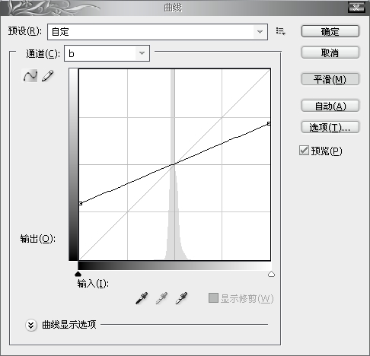Screen dimensions: 370x356
Task: Click the curve's upper-right end point
Action: [x=269, y=123]
